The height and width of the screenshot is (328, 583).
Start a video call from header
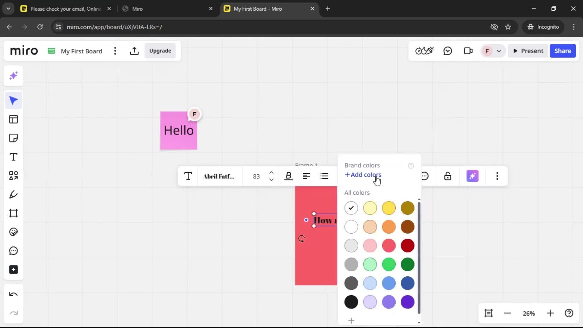(x=468, y=51)
